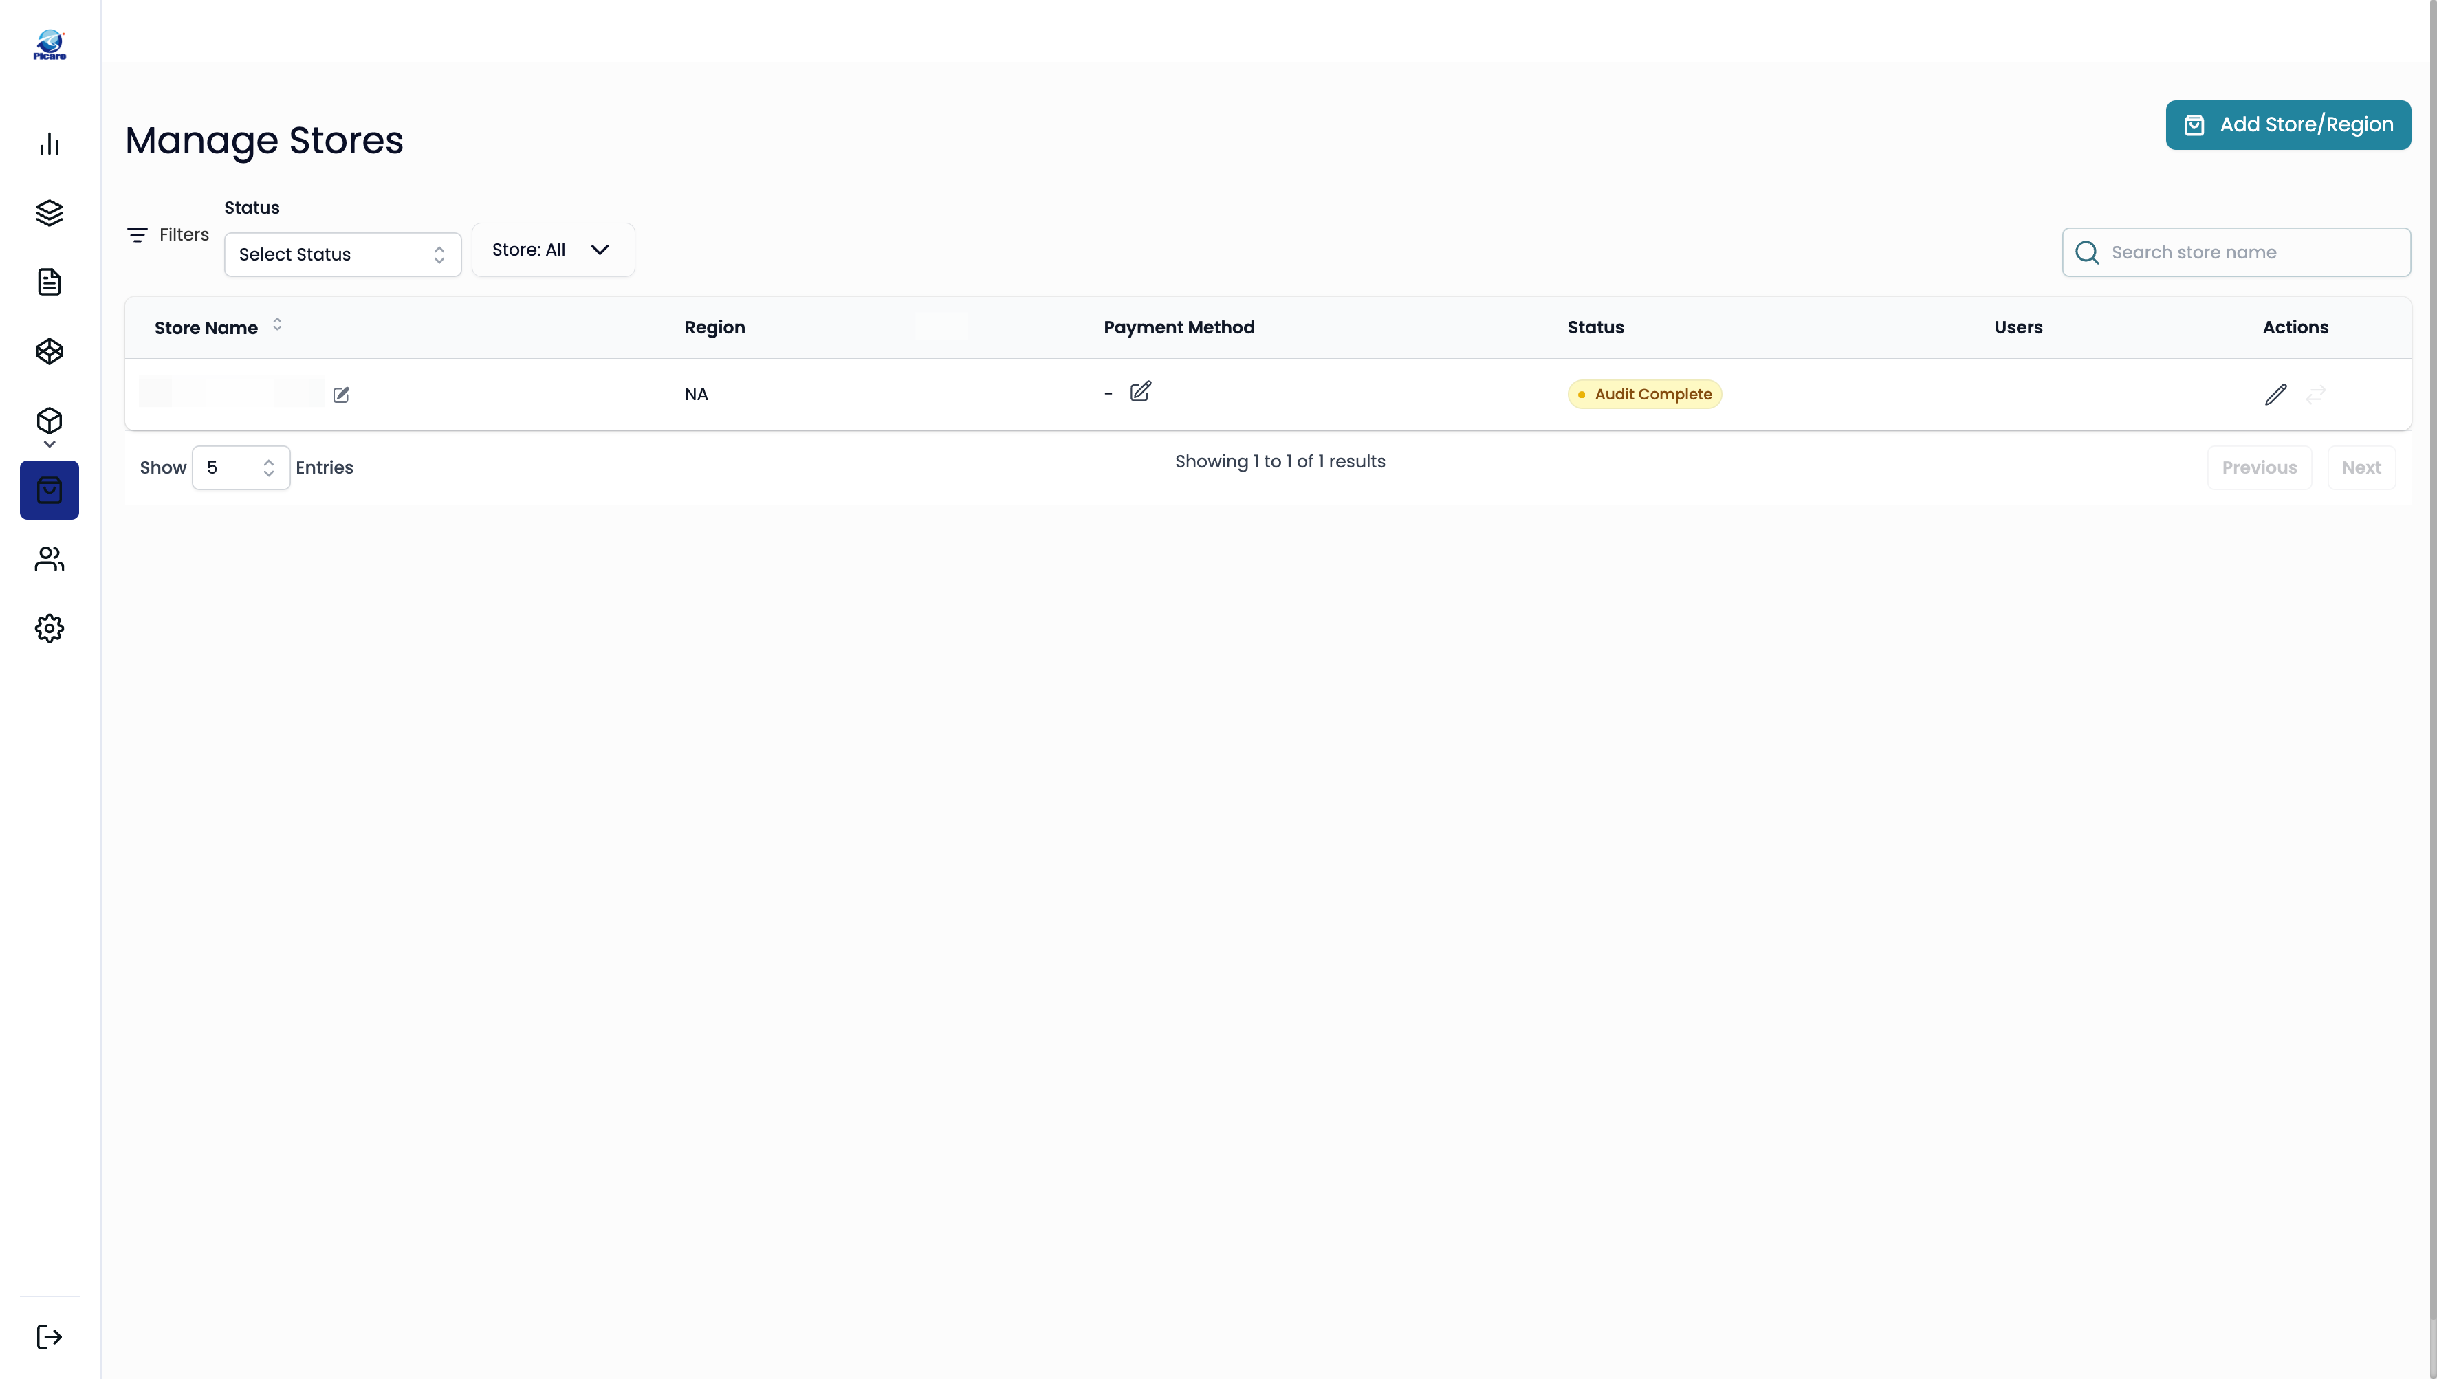2437x1379 pixels.
Task: Click the pencil edit action icon
Action: coord(2276,394)
